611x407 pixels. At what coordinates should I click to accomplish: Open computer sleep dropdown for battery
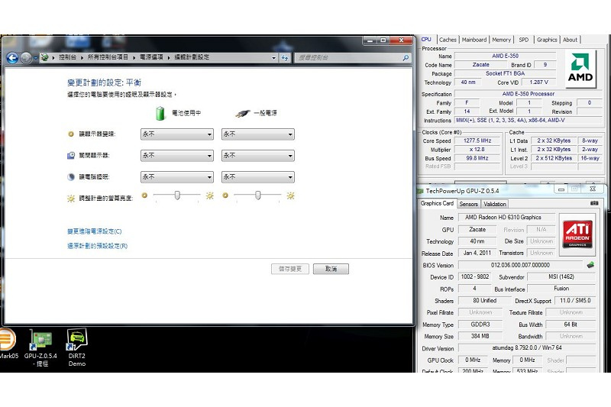click(x=177, y=177)
